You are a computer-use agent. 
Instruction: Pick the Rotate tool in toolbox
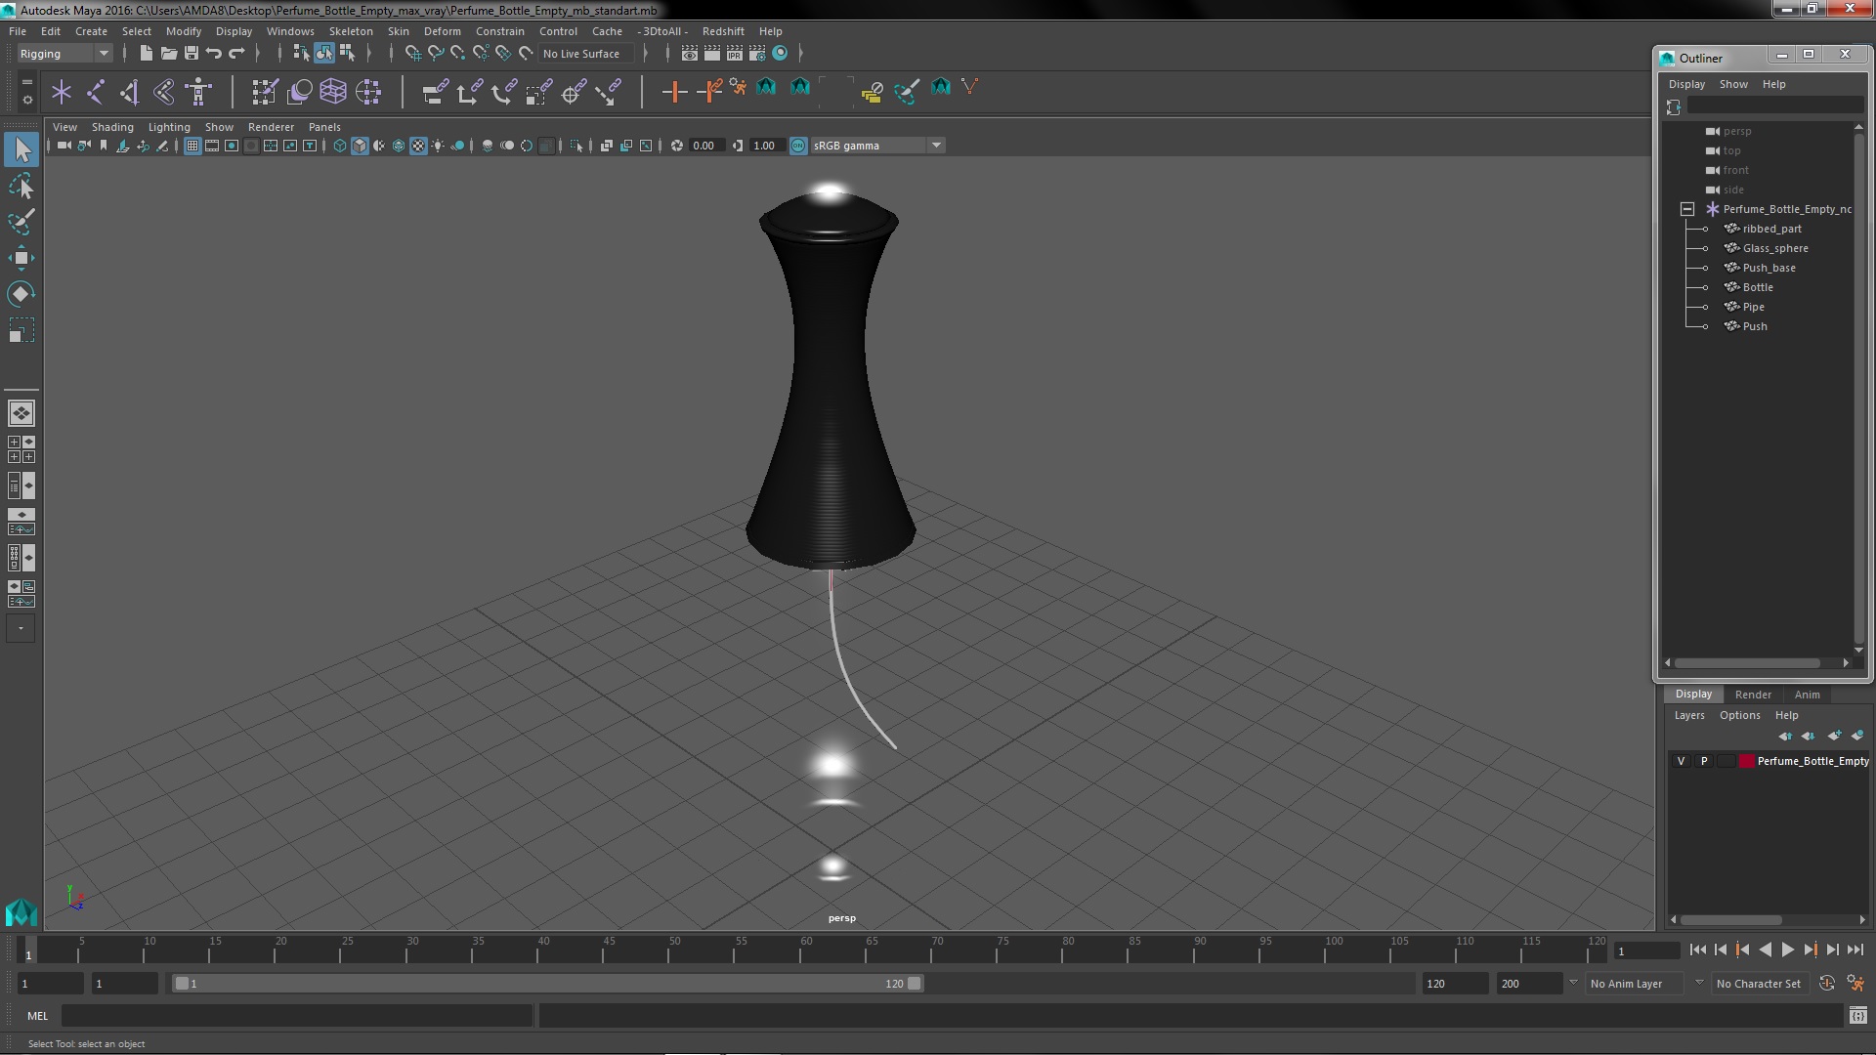click(x=21, y=294)
